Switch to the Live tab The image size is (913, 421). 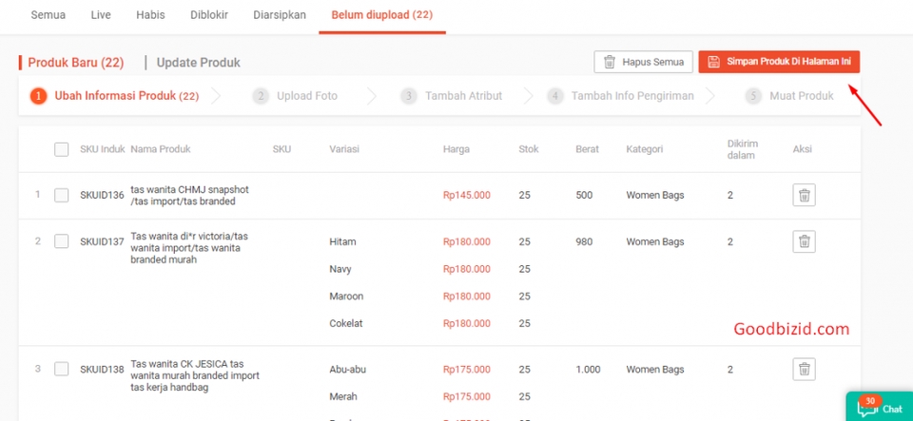(x=101, y=15)
